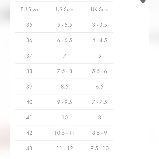The height and width of the screenshot is (159, 159).
Task: Click the scrollbar handle at top right
Action: coord(143,1)
